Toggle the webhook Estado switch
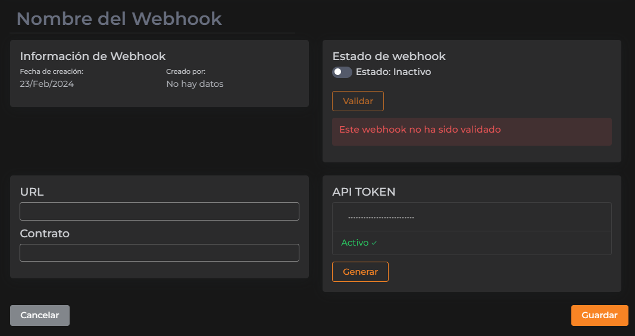Screen dimensions: 635x336 click(x=342, y=72)
